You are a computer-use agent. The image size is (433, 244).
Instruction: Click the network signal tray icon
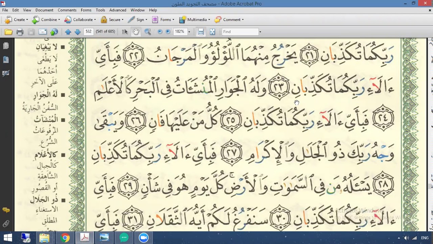click(414, 238)
